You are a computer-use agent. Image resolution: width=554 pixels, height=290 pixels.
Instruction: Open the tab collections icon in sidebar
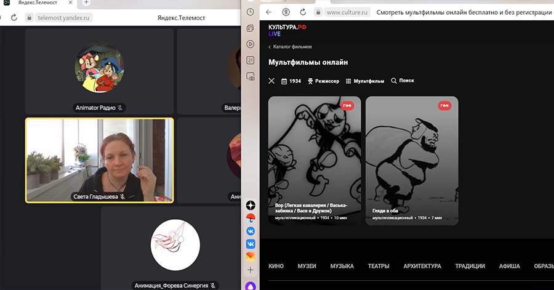[x=250, y=28]
